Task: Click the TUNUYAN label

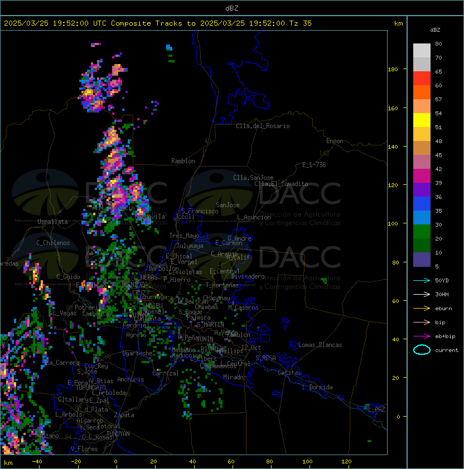Action: tap(118, 434)
